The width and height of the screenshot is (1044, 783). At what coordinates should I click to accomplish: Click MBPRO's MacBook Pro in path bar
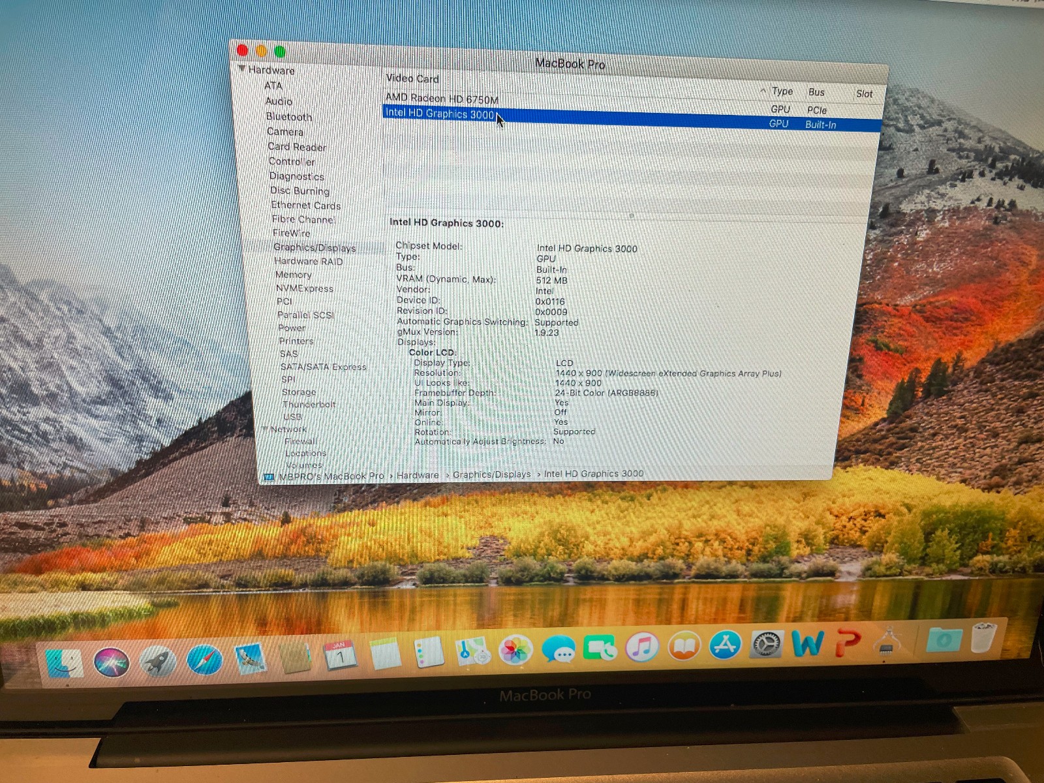point(331,476)
